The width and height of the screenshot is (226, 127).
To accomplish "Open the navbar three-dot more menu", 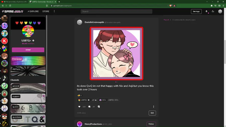I will [54, 11].
